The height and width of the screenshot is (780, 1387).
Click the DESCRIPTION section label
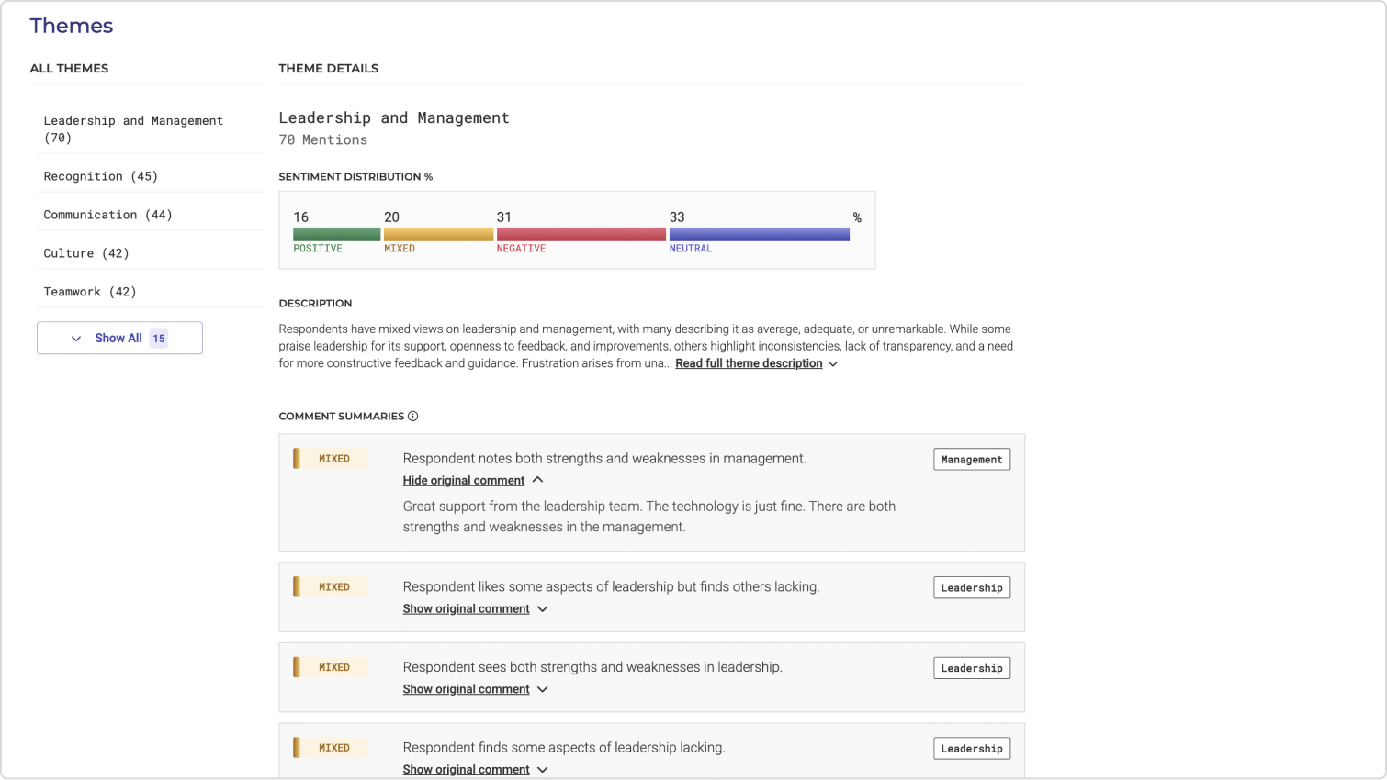pyautogui.click(x=315, y=304)
